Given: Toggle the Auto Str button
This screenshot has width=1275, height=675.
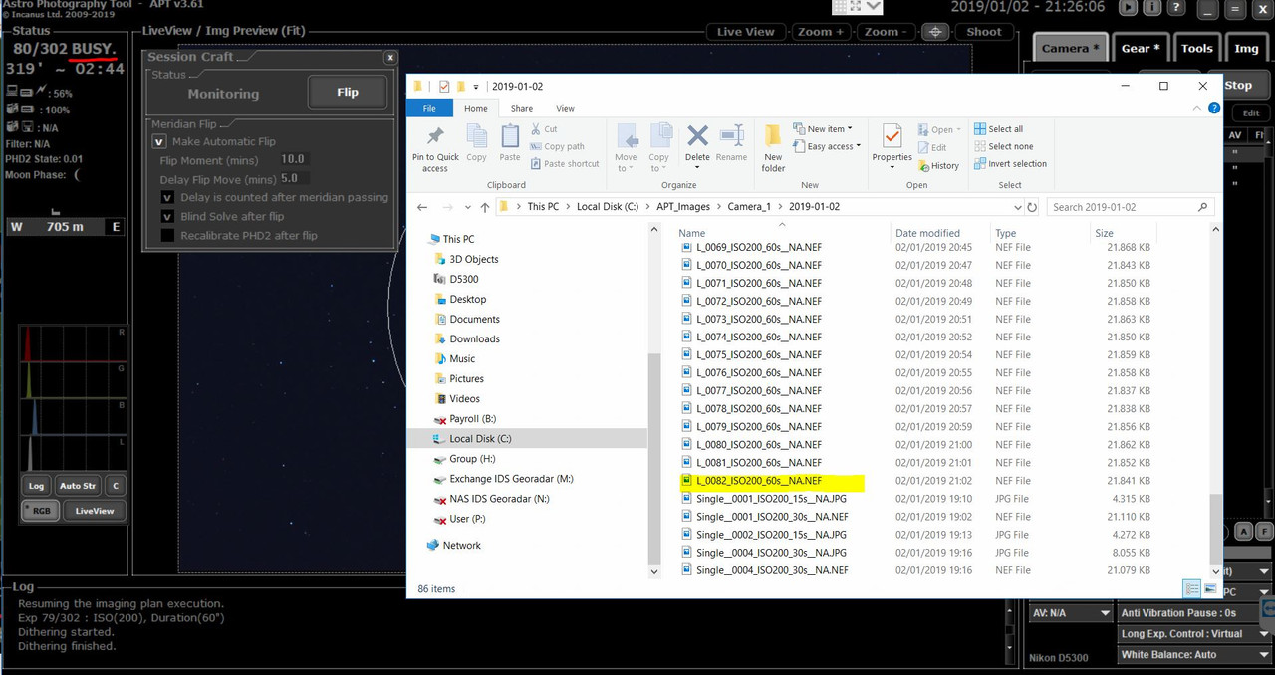Looking at the screenshot, I should (x=77, y=486).
